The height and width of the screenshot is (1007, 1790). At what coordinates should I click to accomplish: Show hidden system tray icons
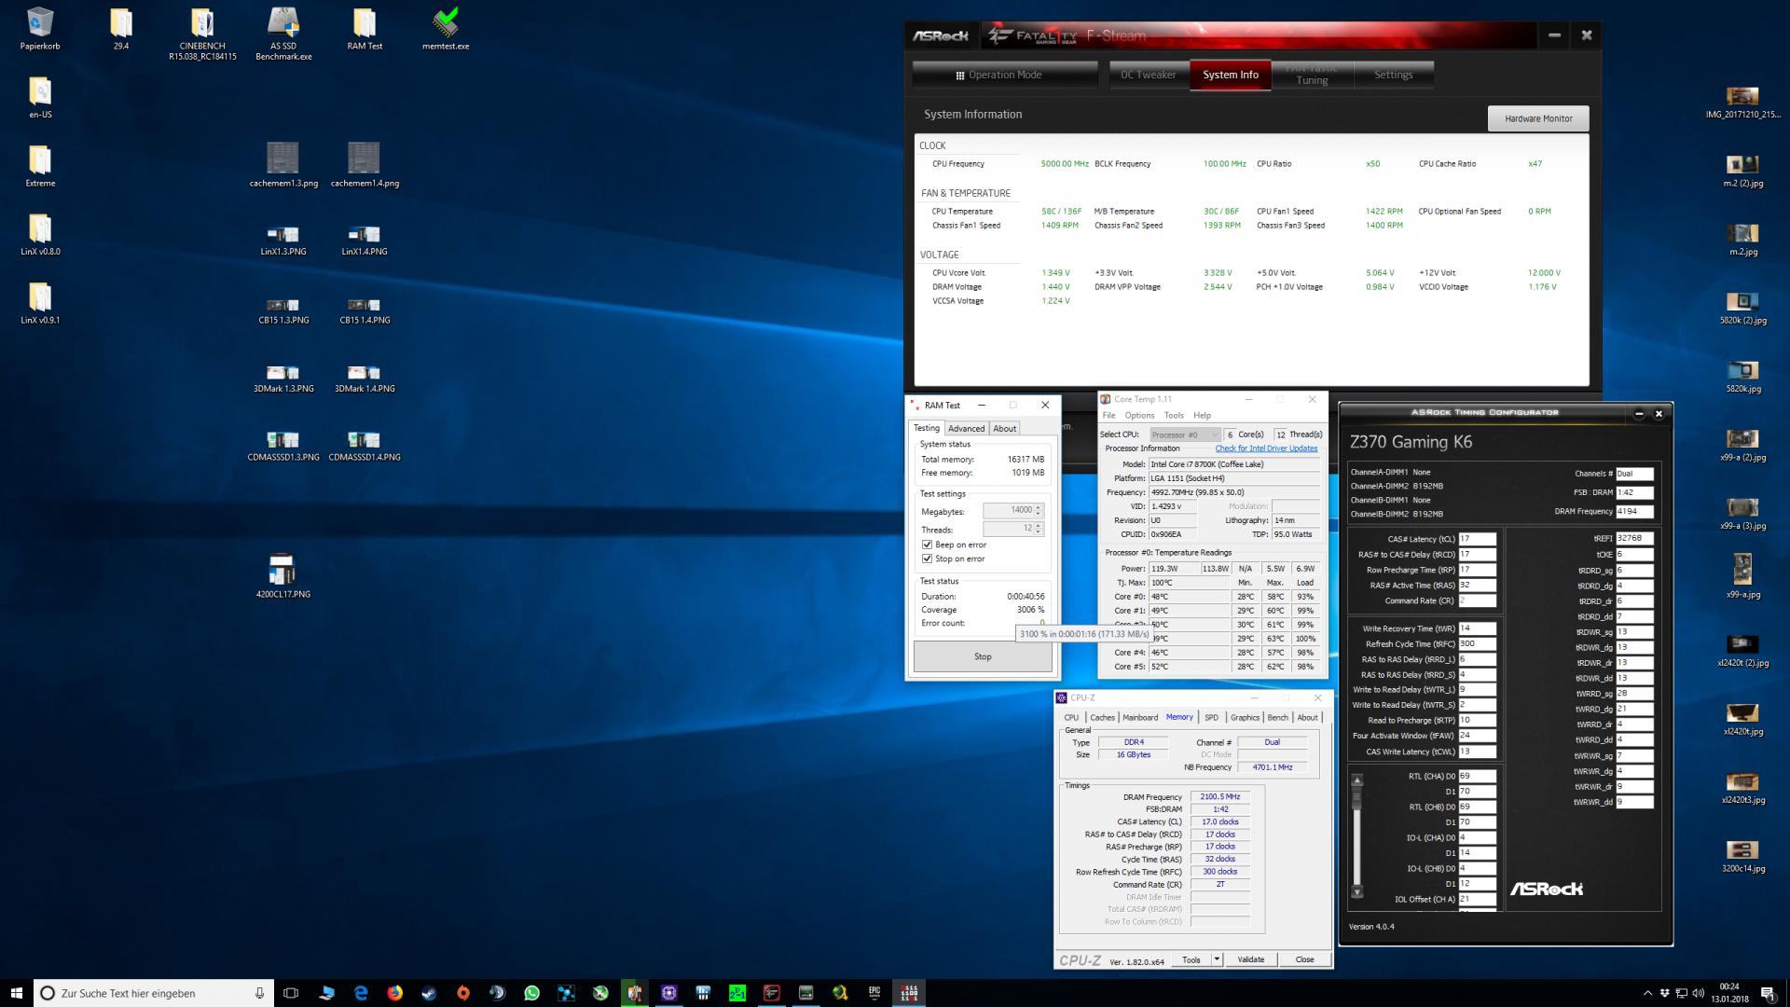point(1647,993)
